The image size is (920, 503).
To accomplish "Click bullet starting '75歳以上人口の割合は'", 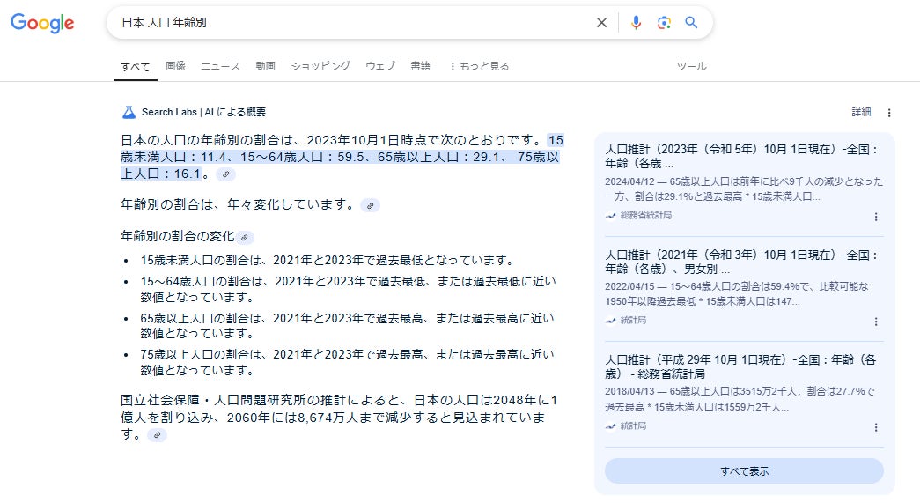I will pos(347,362).
